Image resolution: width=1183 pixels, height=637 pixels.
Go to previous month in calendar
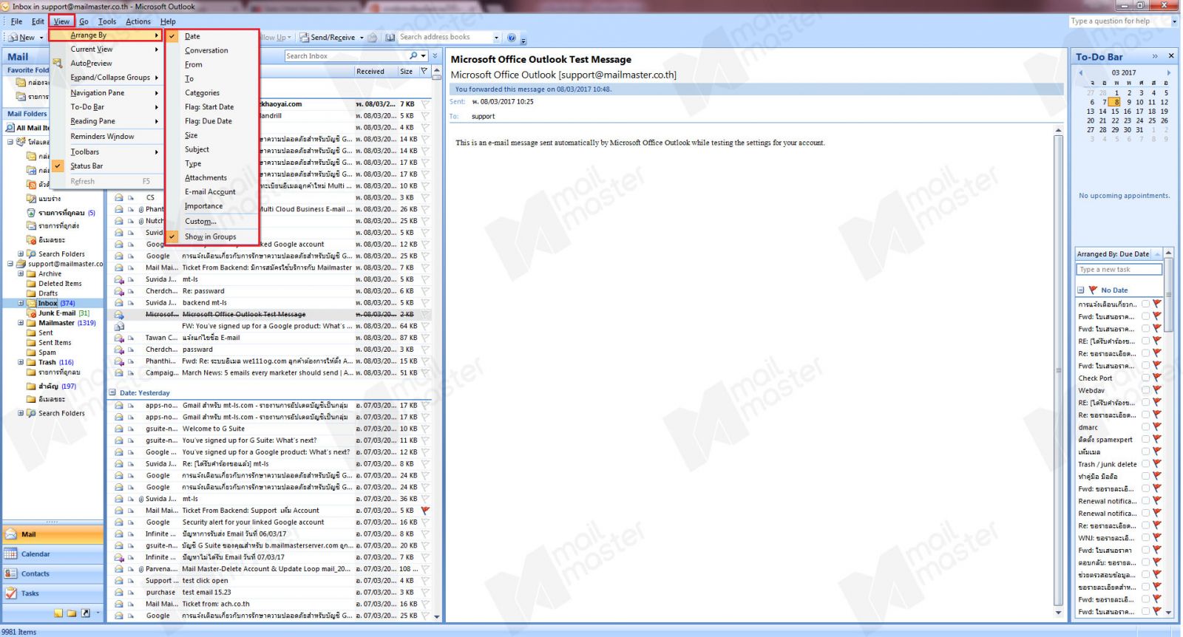click(1080, 72)
